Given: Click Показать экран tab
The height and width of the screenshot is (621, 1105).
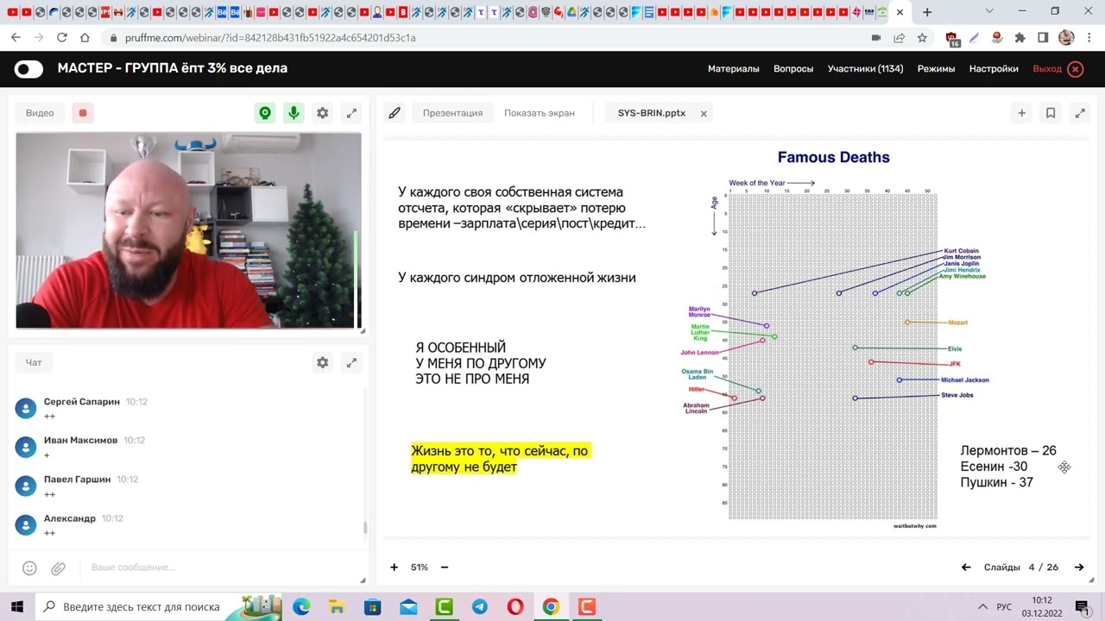Looking at the screenshot, I should pyautogui.click(x=539, y=113).
